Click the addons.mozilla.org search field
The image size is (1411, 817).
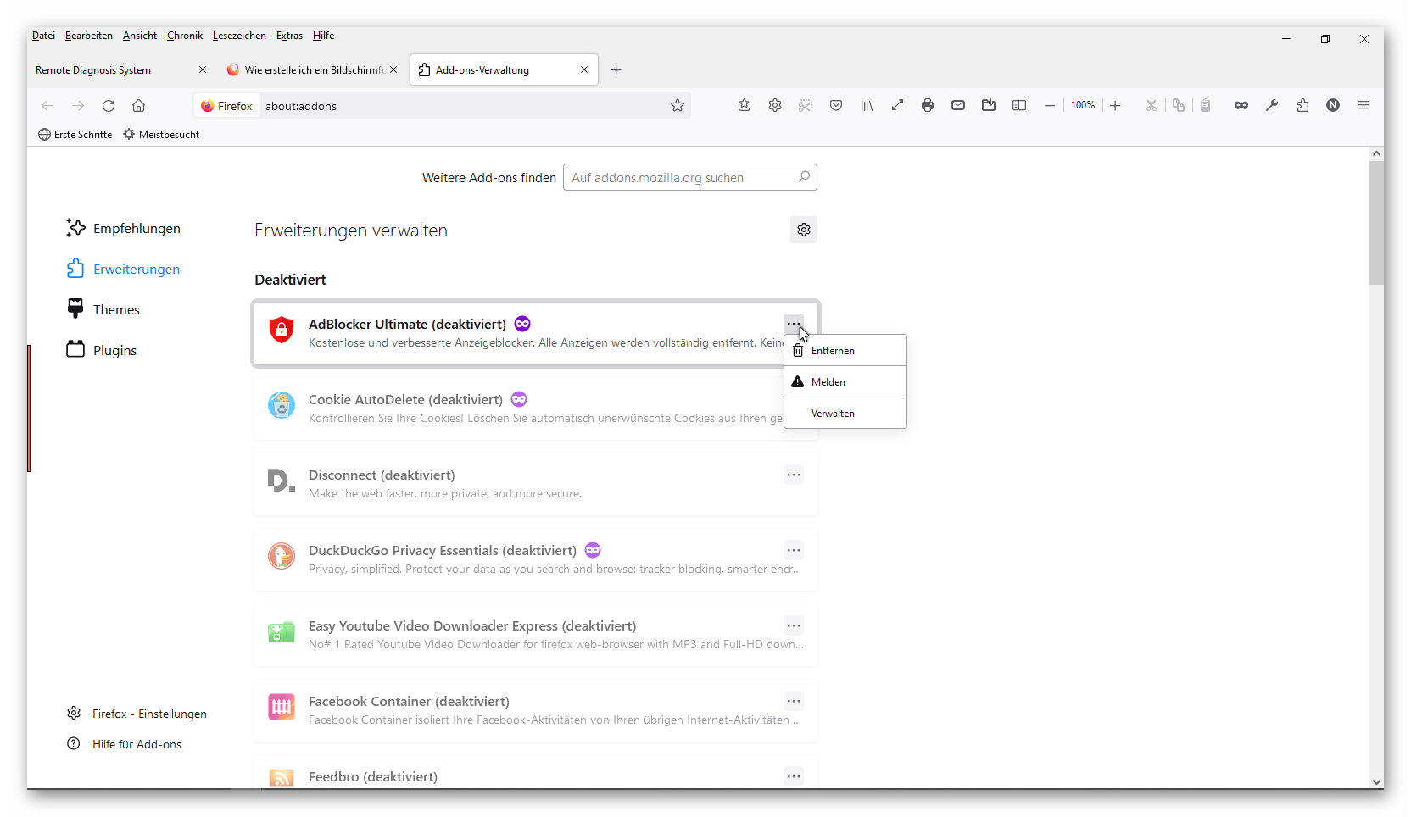coord(683,177)
